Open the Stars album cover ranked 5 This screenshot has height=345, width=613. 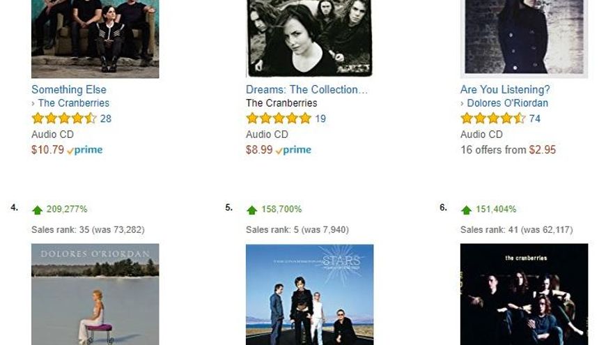coord(309,293)
